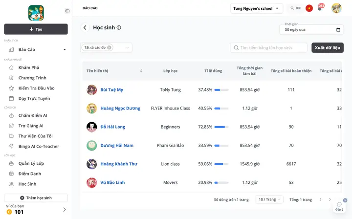Click Đỗ Hải Long avatar thumbnail
This screenshot has width=352, height=219.
point(91,127)
